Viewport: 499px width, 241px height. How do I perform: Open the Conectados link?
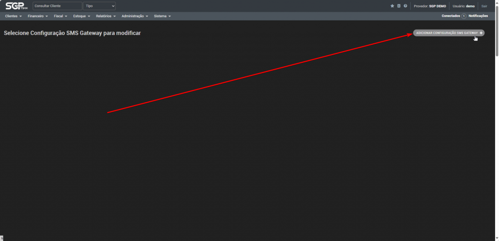coord(450,16)
